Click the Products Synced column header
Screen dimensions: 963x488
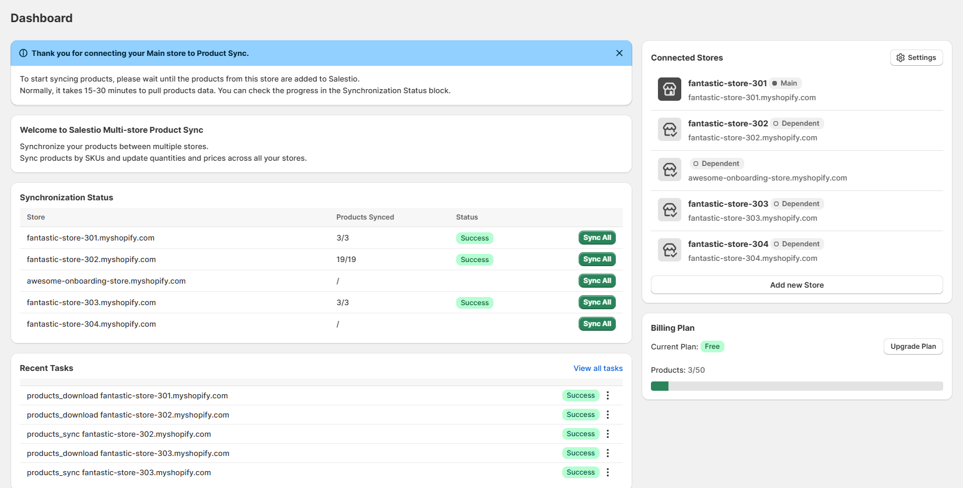tap(365, 217)
